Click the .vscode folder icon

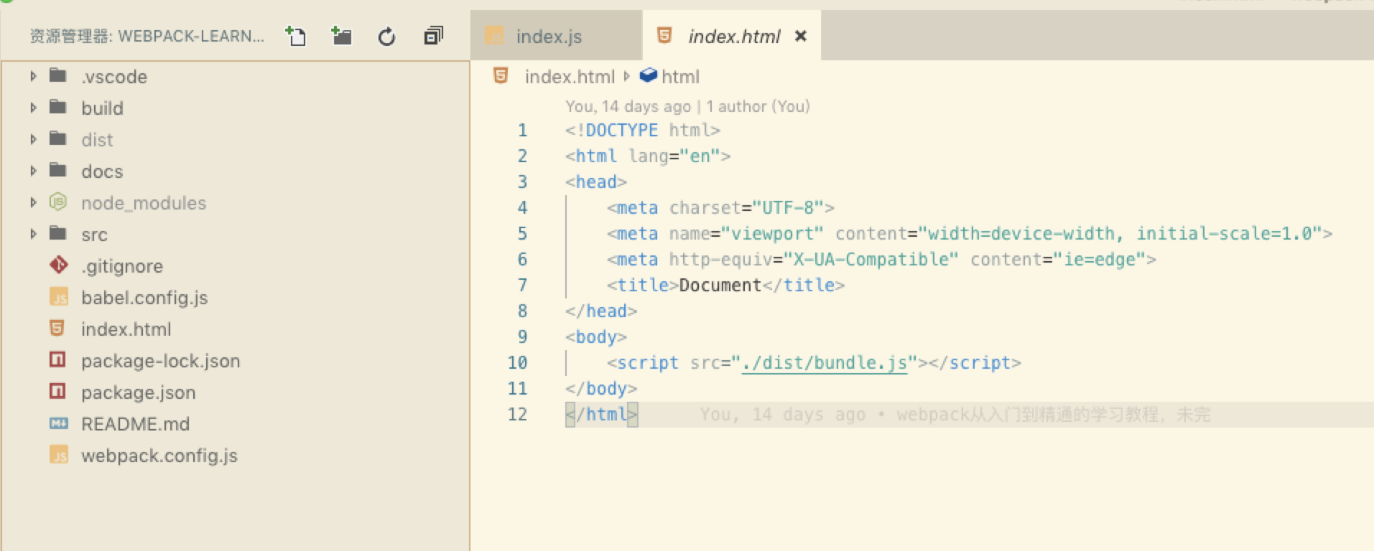pyautogui.click(x=58, y=75)
